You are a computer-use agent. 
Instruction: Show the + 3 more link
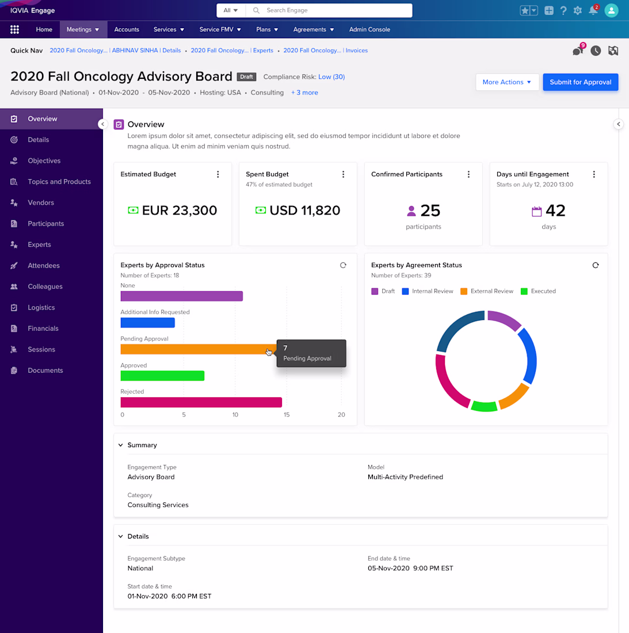304,93
